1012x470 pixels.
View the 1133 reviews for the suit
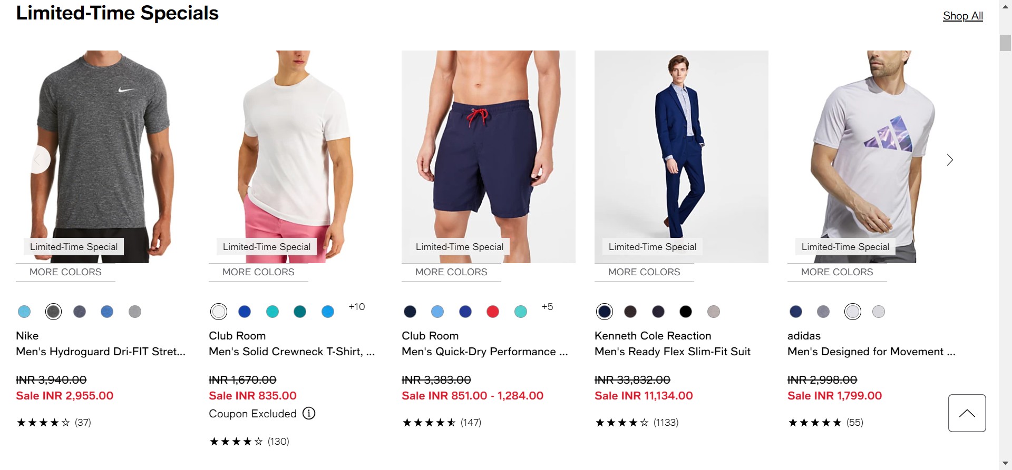[666, 423]
